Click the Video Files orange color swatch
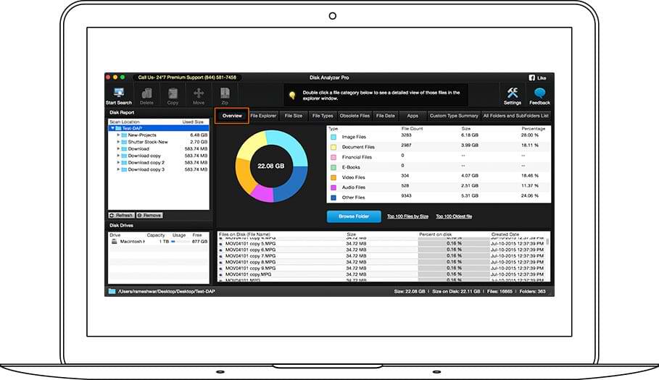 point(333,177)
